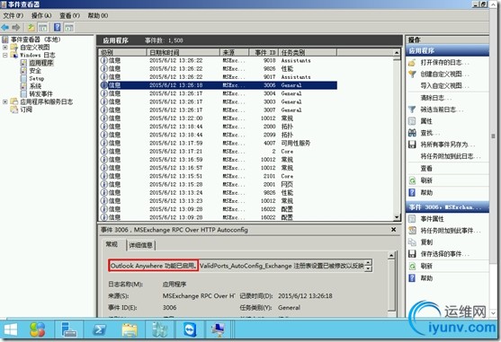Click 清除日志 action link

tap(436, 98)
